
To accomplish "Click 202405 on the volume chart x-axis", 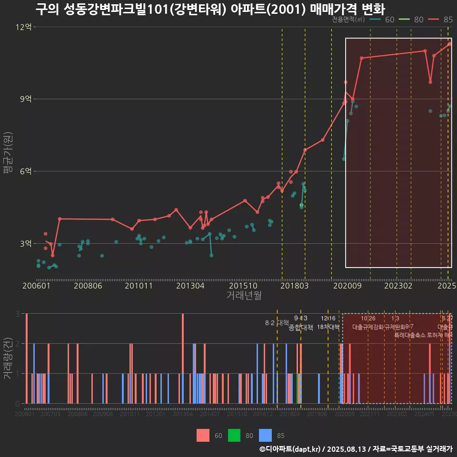I will tap(424, 414).
